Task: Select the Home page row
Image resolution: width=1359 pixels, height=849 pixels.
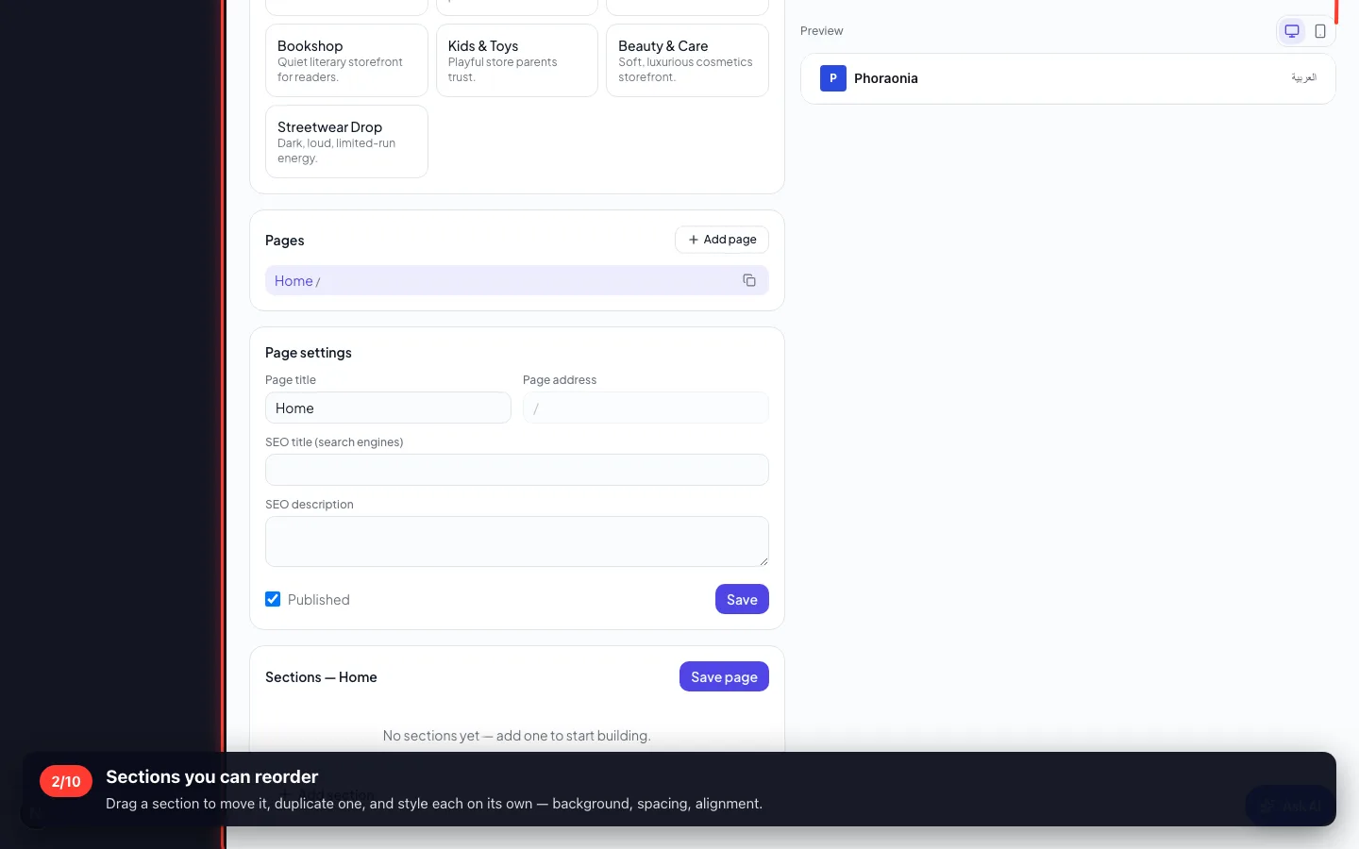Action: coord(516,280)
